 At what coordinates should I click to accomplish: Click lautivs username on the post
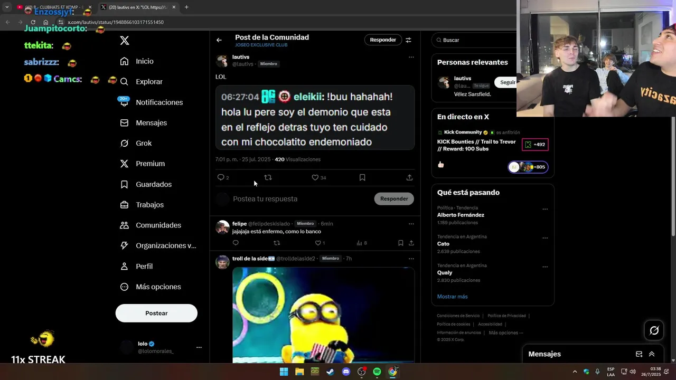241,57
